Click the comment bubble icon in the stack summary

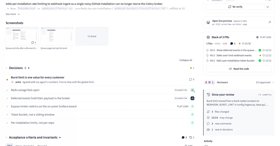click(232, 43)
